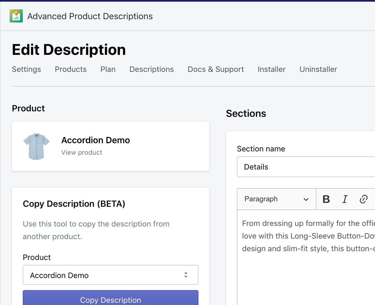Go to the Settings tab

click(x=26, y=69)
